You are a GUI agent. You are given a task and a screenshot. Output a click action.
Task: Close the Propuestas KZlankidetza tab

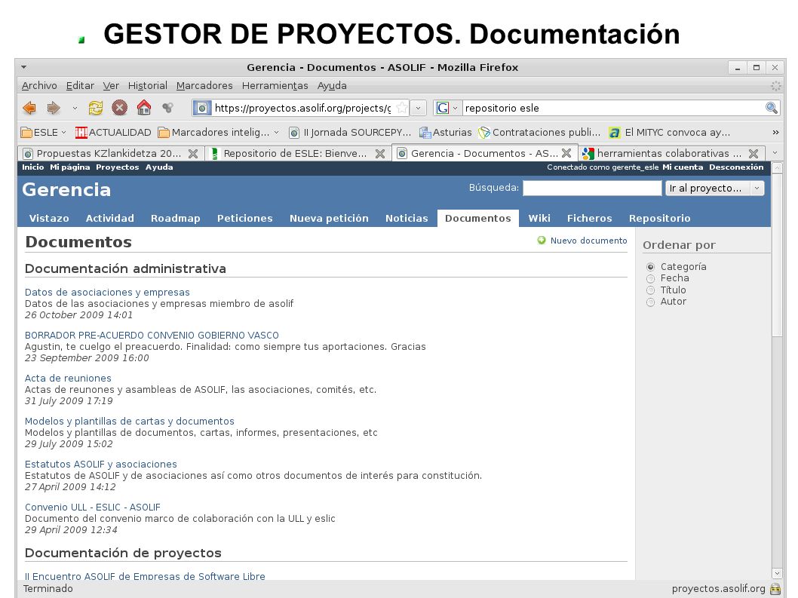[193, 154]
